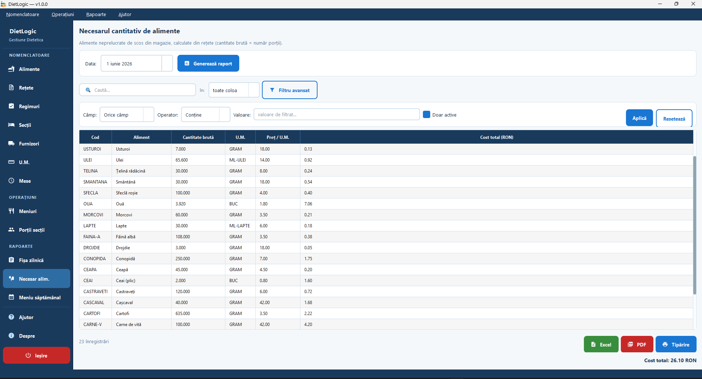
Task: Apply the filter with Aplică
Action: (639, 118)
